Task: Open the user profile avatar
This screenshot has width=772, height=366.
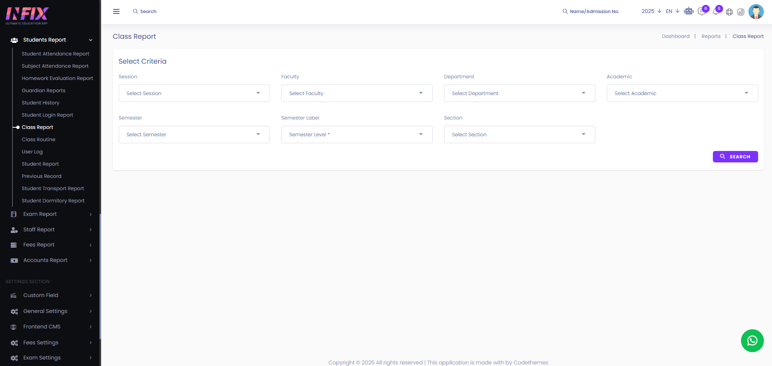Action: click(x=756, y=11)
